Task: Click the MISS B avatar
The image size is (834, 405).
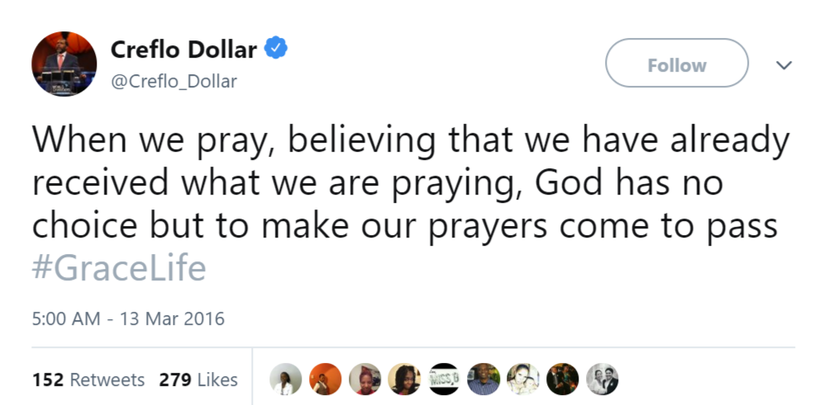Action: tap(444, 379)
